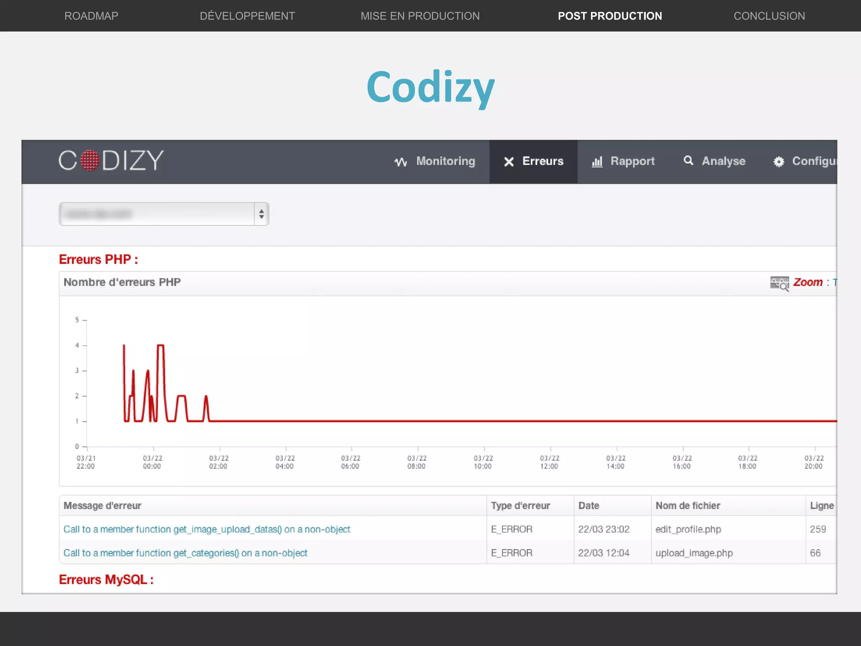Go to the Conclusion section
This screenshot has height=646, width=861.
point(769,16)
